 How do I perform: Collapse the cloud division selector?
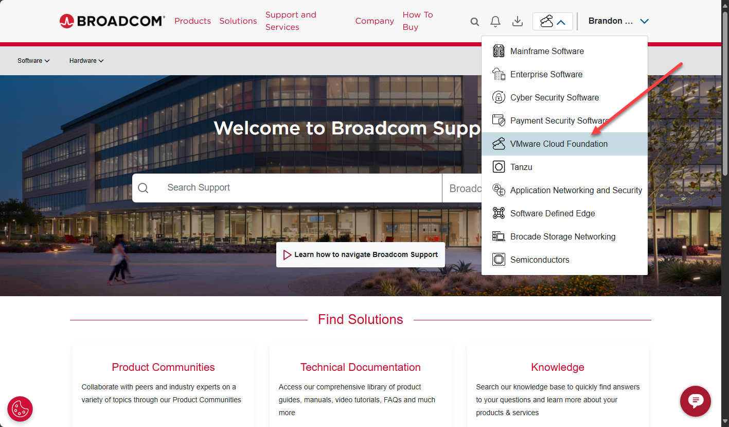553,21
